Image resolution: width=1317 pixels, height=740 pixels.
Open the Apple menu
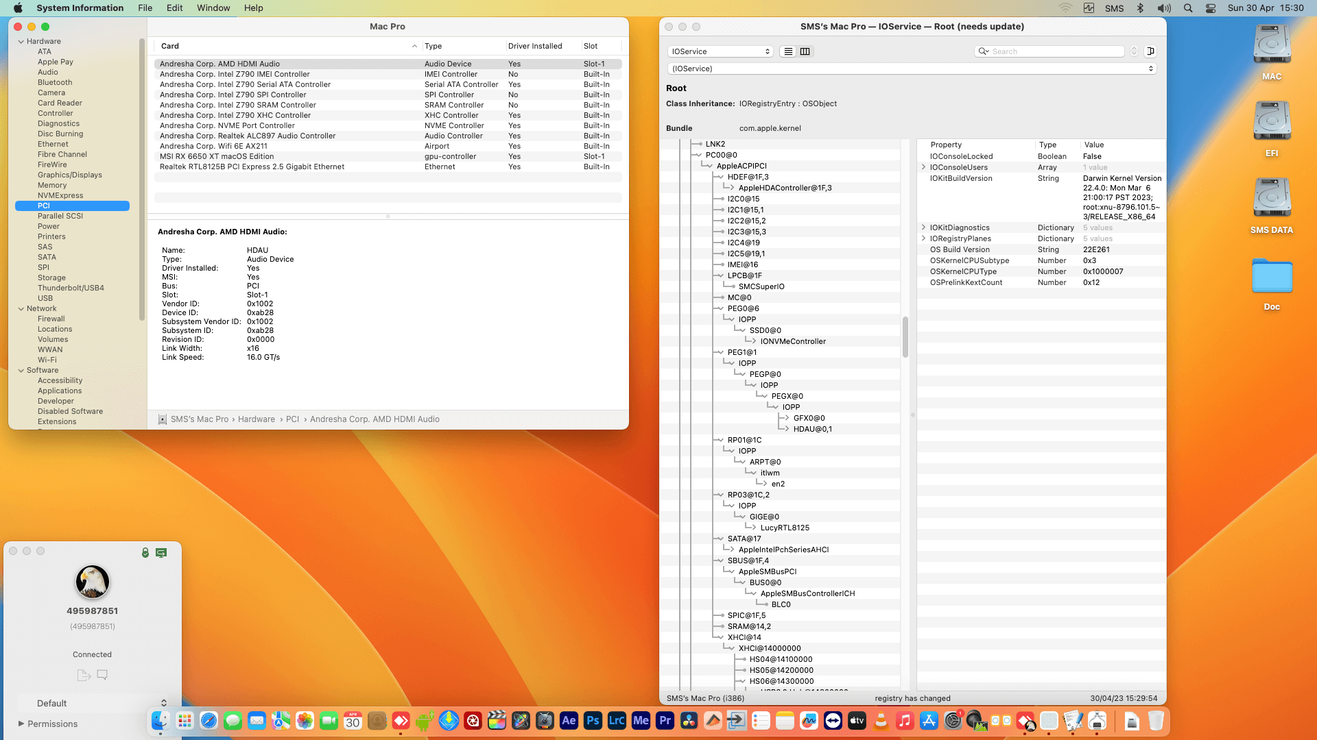19,8
